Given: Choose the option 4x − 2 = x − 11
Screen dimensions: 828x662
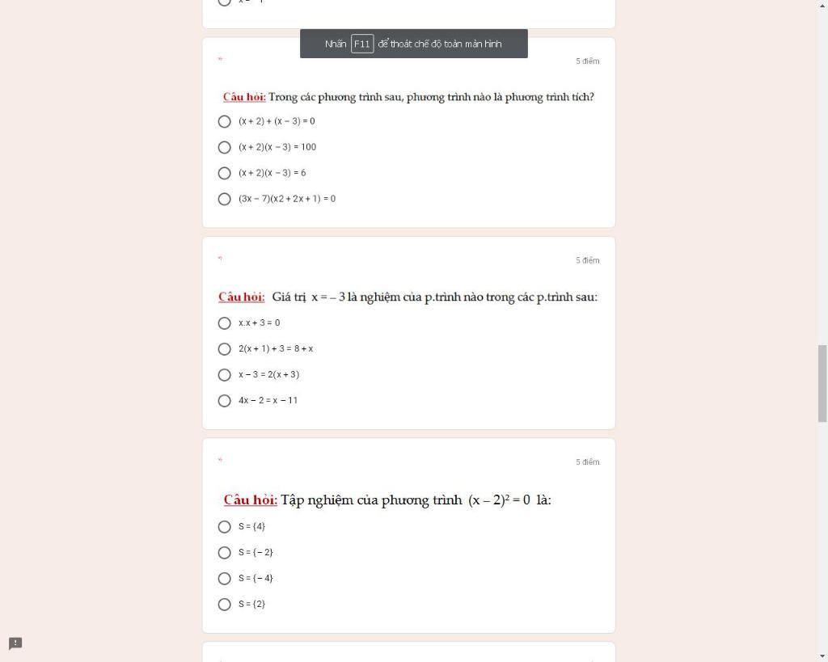Looking at the screenshot, I should pos(225,401).
